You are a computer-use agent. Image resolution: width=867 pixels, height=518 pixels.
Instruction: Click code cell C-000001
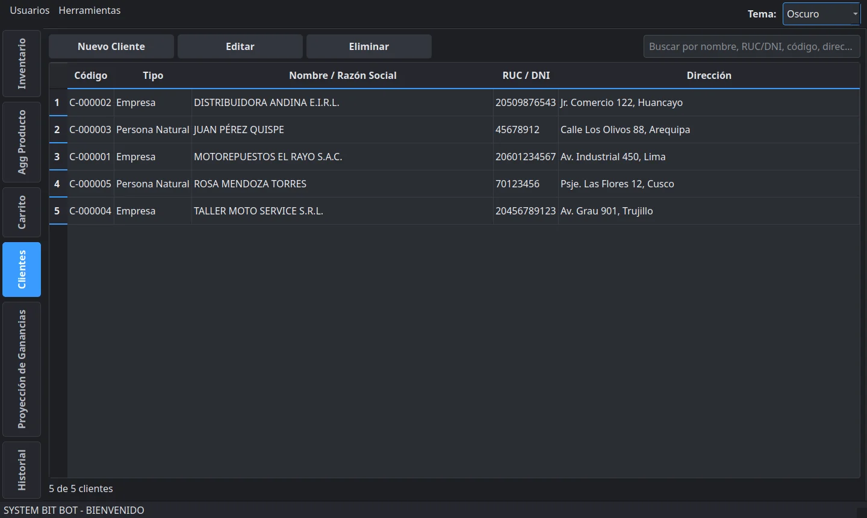tap(91, 157)
